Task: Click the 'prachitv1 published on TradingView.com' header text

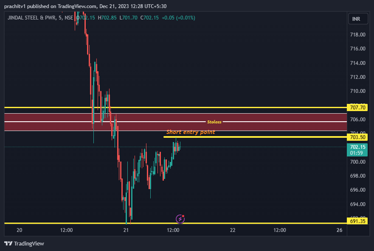Action: click(x=50, y=6)
